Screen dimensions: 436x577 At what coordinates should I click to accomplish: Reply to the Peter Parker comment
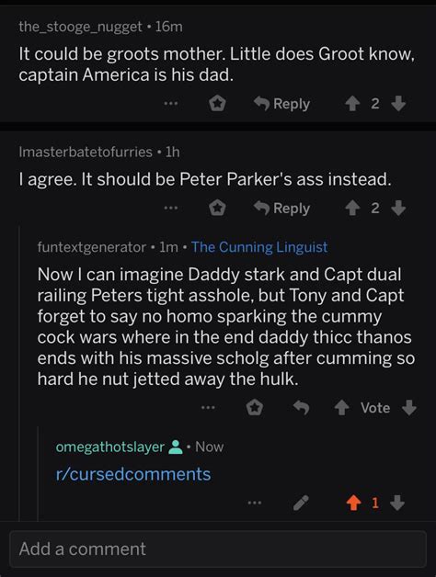point(282,209)
